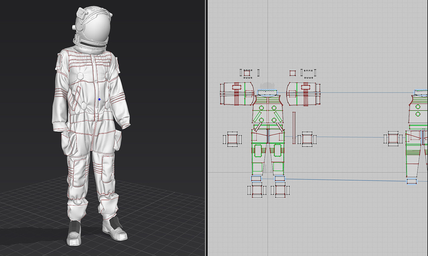Select the bottom-left boot cuff pattern piece

(x=257, y=190)
